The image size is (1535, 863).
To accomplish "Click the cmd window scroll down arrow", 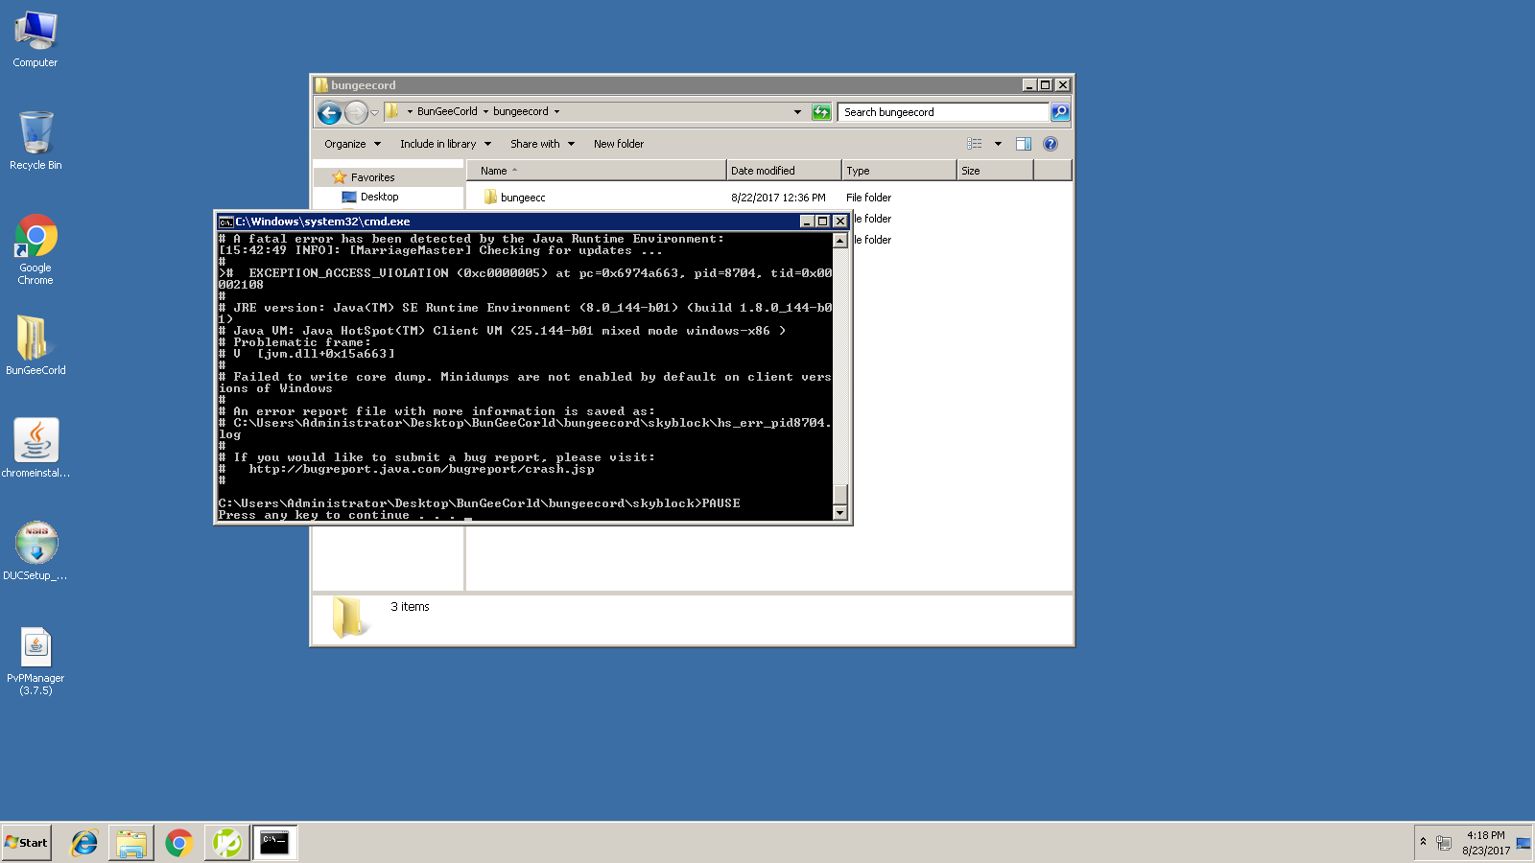I will [x=840, y=513].
